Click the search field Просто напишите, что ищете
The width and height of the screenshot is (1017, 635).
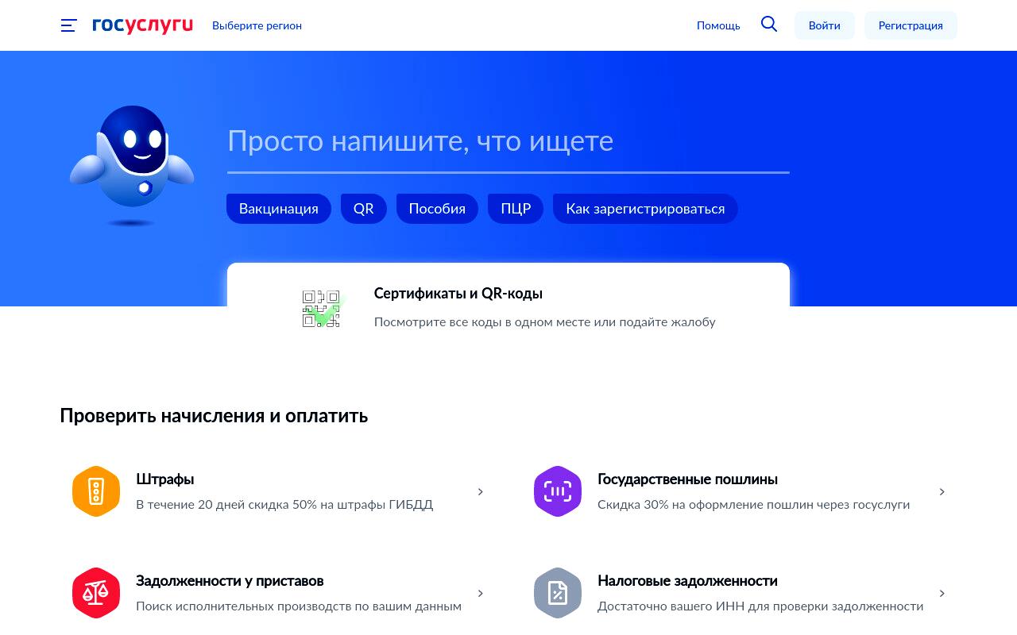tap(508, 143)
